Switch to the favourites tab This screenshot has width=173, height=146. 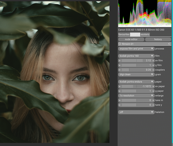124,34
